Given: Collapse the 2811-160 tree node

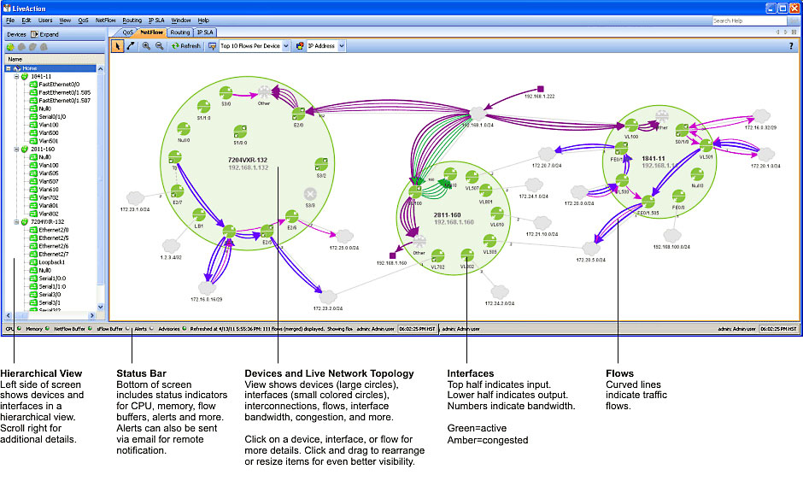Looking at the screenshot, I should (x=16, y=149).
